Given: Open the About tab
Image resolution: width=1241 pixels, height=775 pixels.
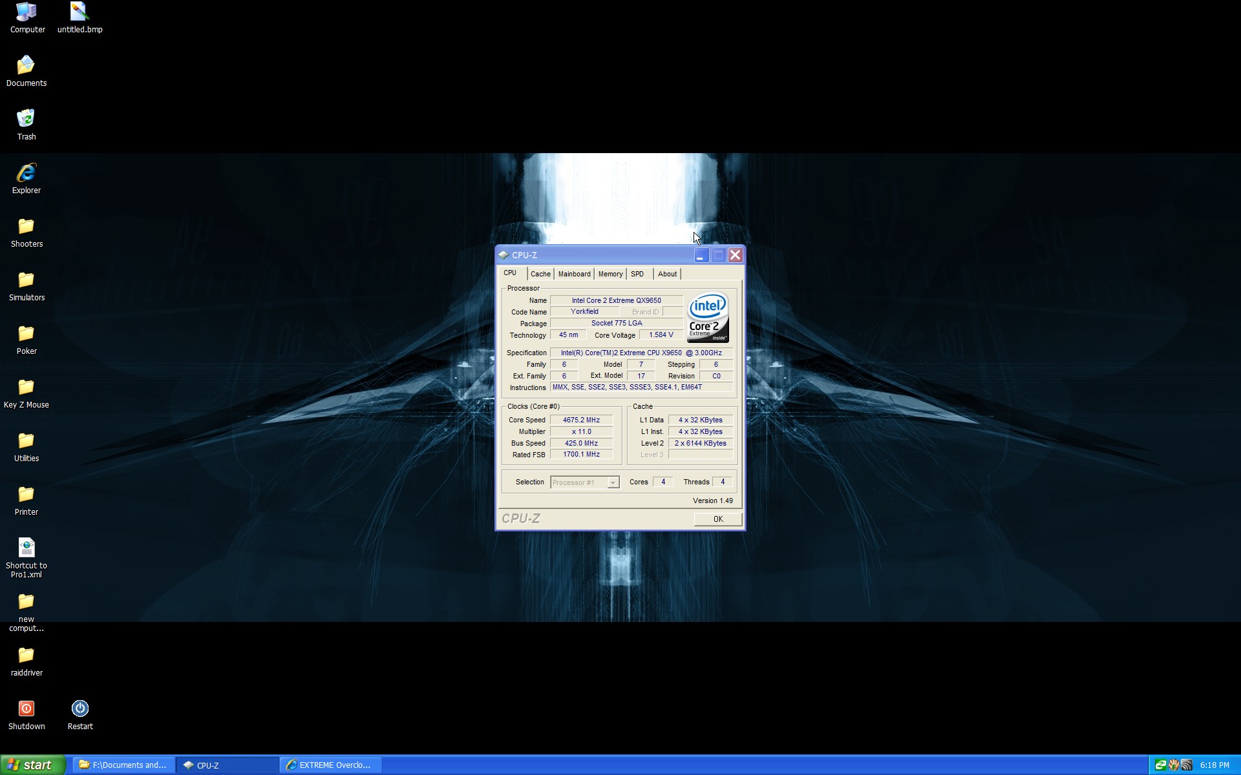Looking at the screenshot, I should tap(667, 274).
